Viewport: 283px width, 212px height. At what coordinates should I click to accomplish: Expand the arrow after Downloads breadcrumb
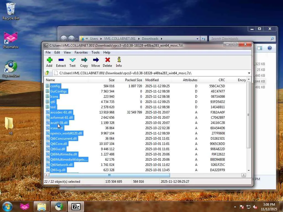click(x=161, y=39)
